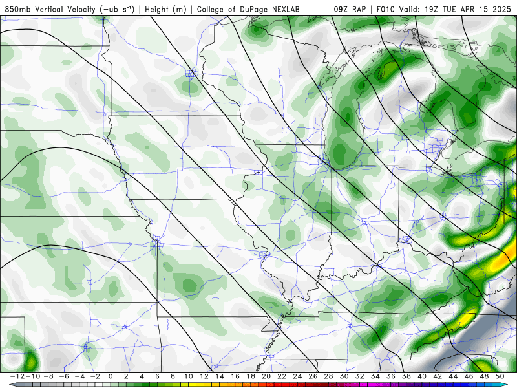The image size is (517, 388).
Task: Click the '44' color scale label
Action: coord(453,376)
